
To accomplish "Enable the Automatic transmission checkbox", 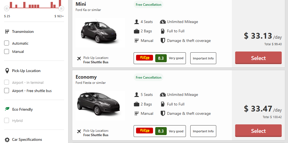I will pyautogui.click(x=7, y=43).
